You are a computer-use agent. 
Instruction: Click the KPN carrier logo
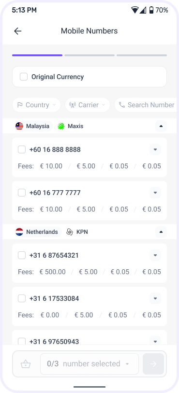(70, 232)
